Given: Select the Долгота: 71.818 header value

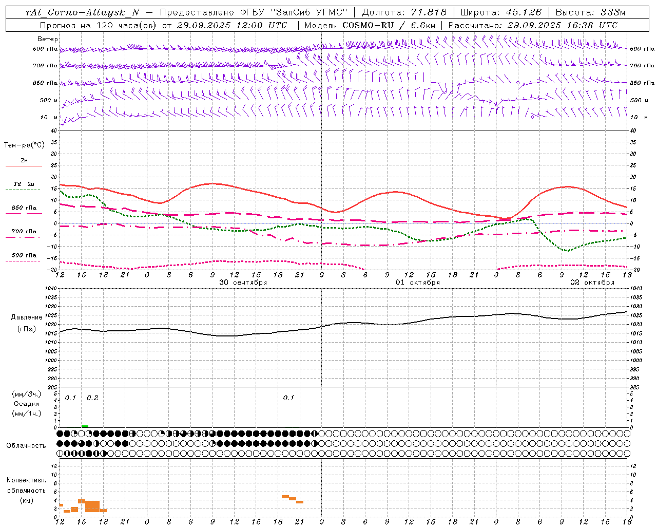Looking at the screenshot, I should point(404,12).
